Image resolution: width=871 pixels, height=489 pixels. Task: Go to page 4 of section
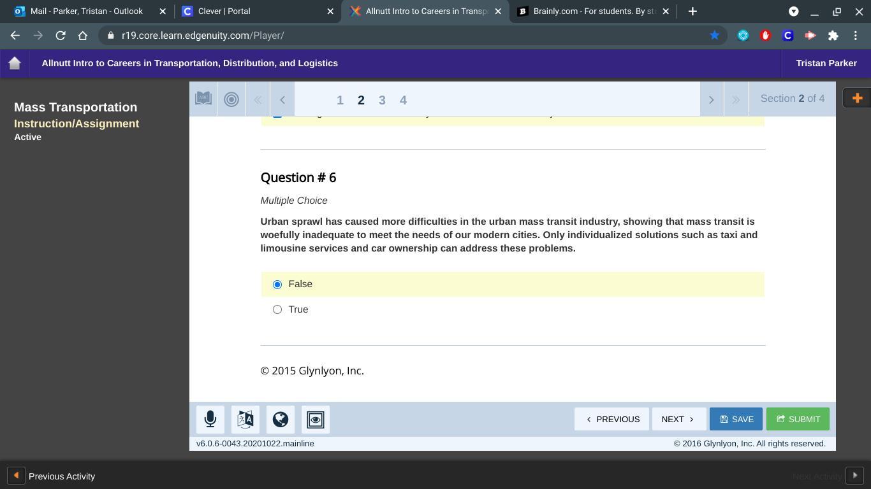(403, 100)
